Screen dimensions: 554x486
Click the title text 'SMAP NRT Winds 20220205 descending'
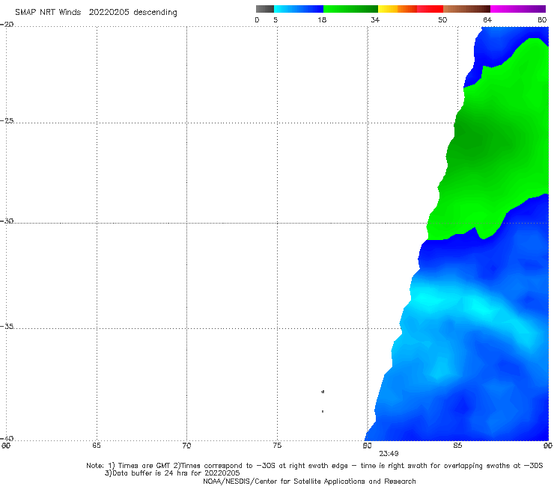[x=96, y=12]
